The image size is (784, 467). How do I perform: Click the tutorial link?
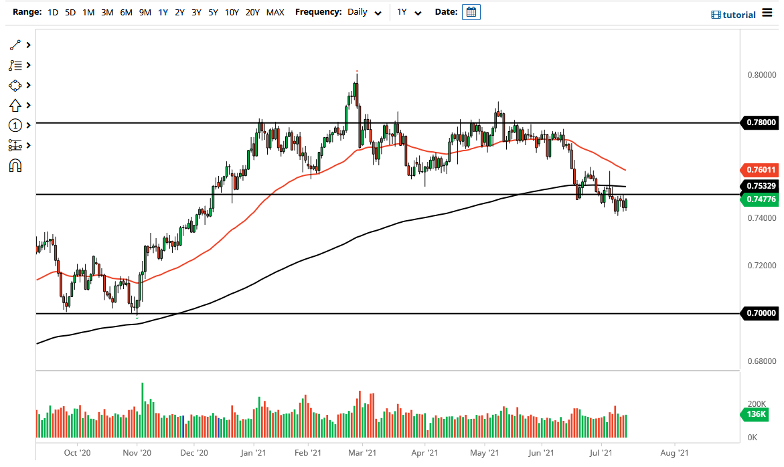740,15
